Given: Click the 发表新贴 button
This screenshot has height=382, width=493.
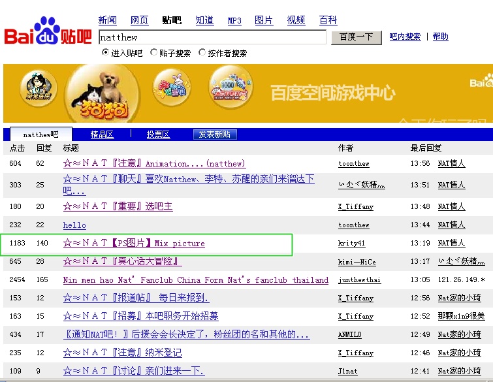Looking at the screenshot, I should point(215,135).
